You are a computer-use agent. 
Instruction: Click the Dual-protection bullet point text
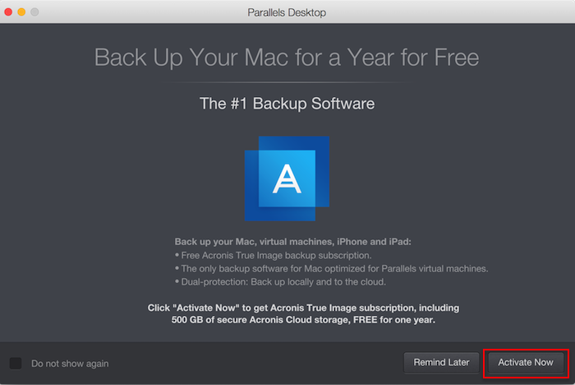(x=281, y=282)
